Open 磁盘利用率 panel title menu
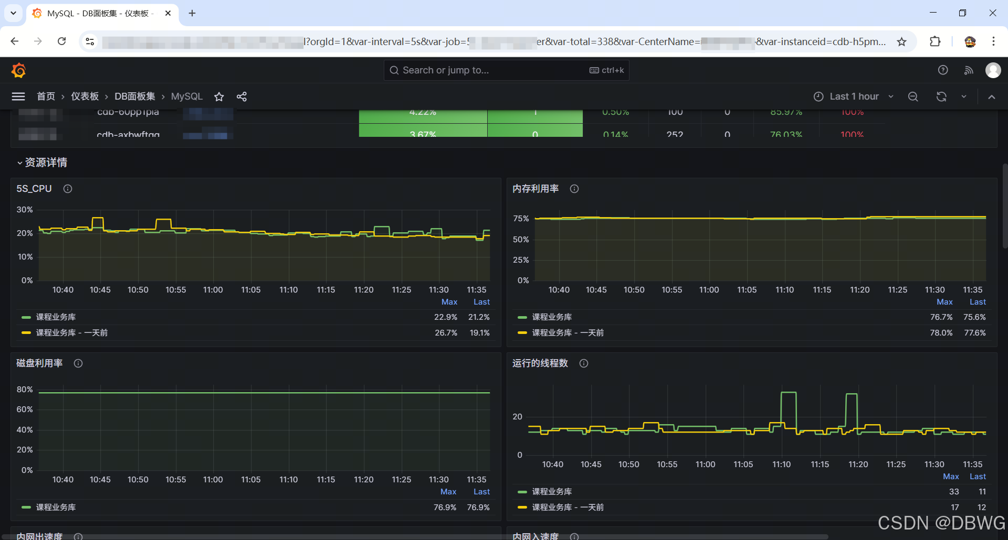 pos(39,363)
